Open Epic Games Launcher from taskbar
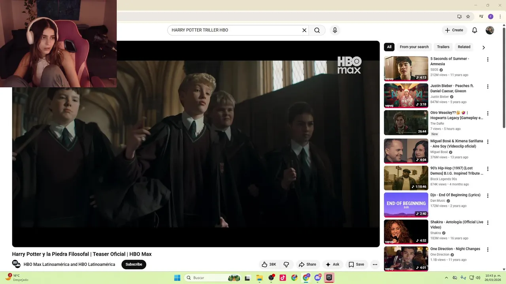Screen dimensions: 506x284 (329, 278)
